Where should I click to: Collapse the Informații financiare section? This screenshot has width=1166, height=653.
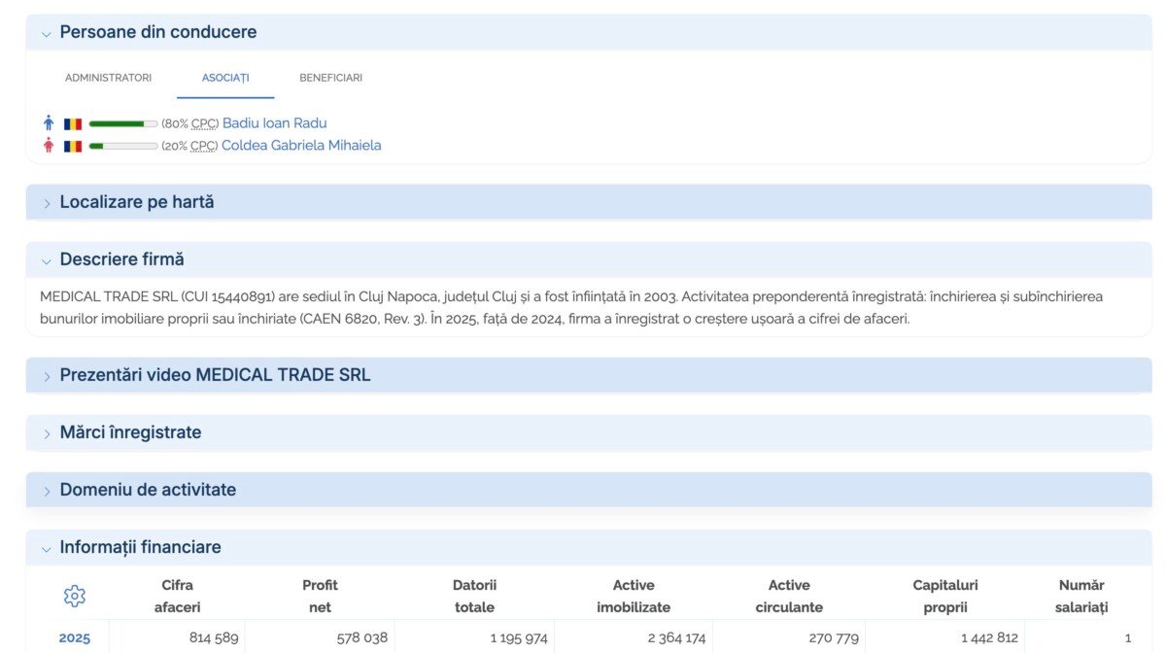click(589, 547)
